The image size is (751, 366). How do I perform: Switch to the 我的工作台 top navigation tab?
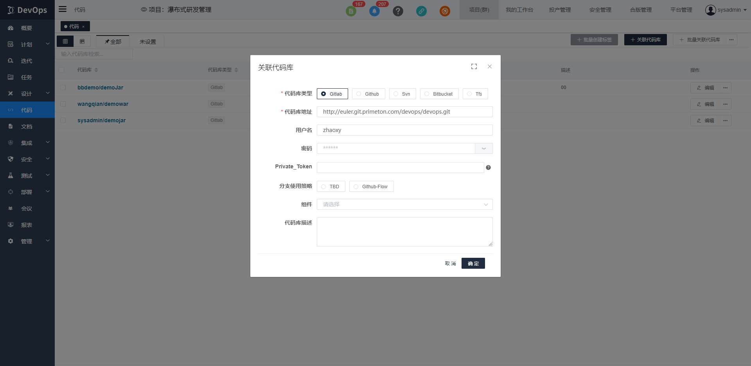519,10
